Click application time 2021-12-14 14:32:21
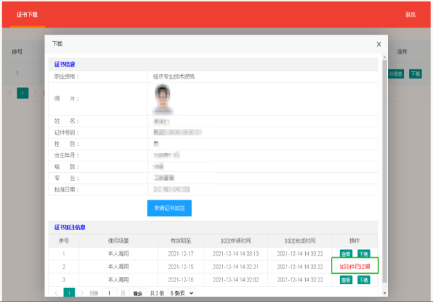This screenshot has width=433, height=302. pyautogui.click(x=236, y=267)
